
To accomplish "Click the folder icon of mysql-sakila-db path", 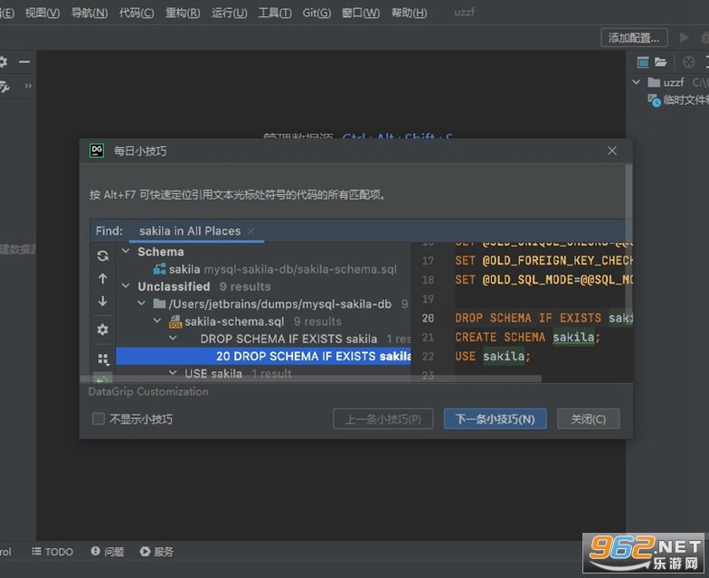I will click(x=159, y=303).
